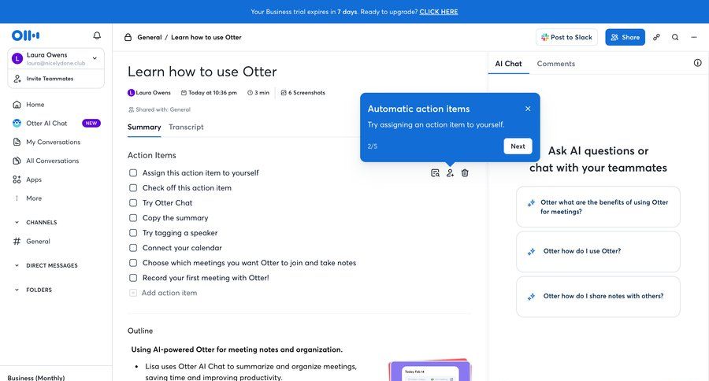Collapse the CHANNELS section chevron

(x=17, y=222)
